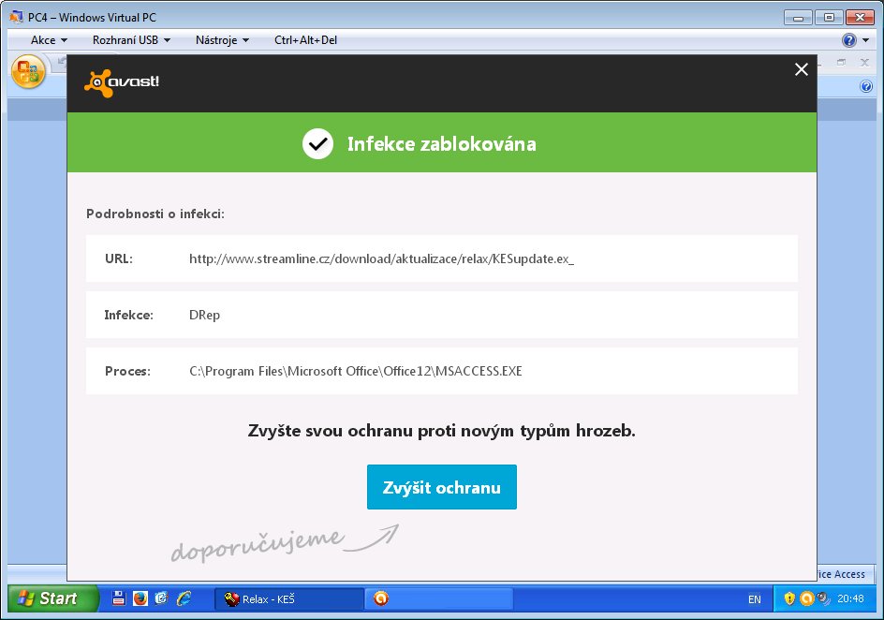Click the MSACCESS.EXE process path
The image size is (884, 620).
coord(355,371)
